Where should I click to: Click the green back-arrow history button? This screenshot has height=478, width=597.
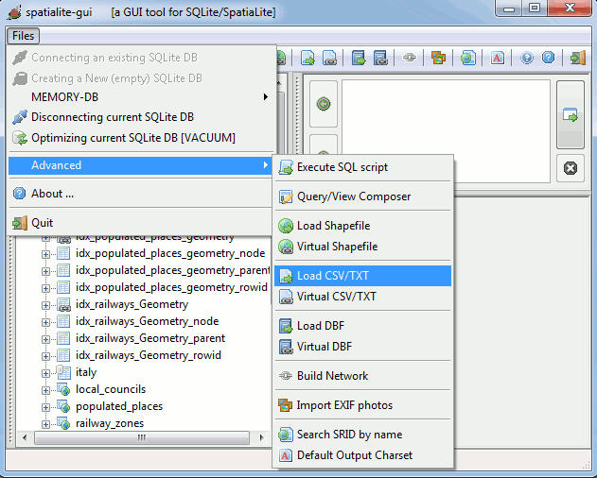(324, 104)
